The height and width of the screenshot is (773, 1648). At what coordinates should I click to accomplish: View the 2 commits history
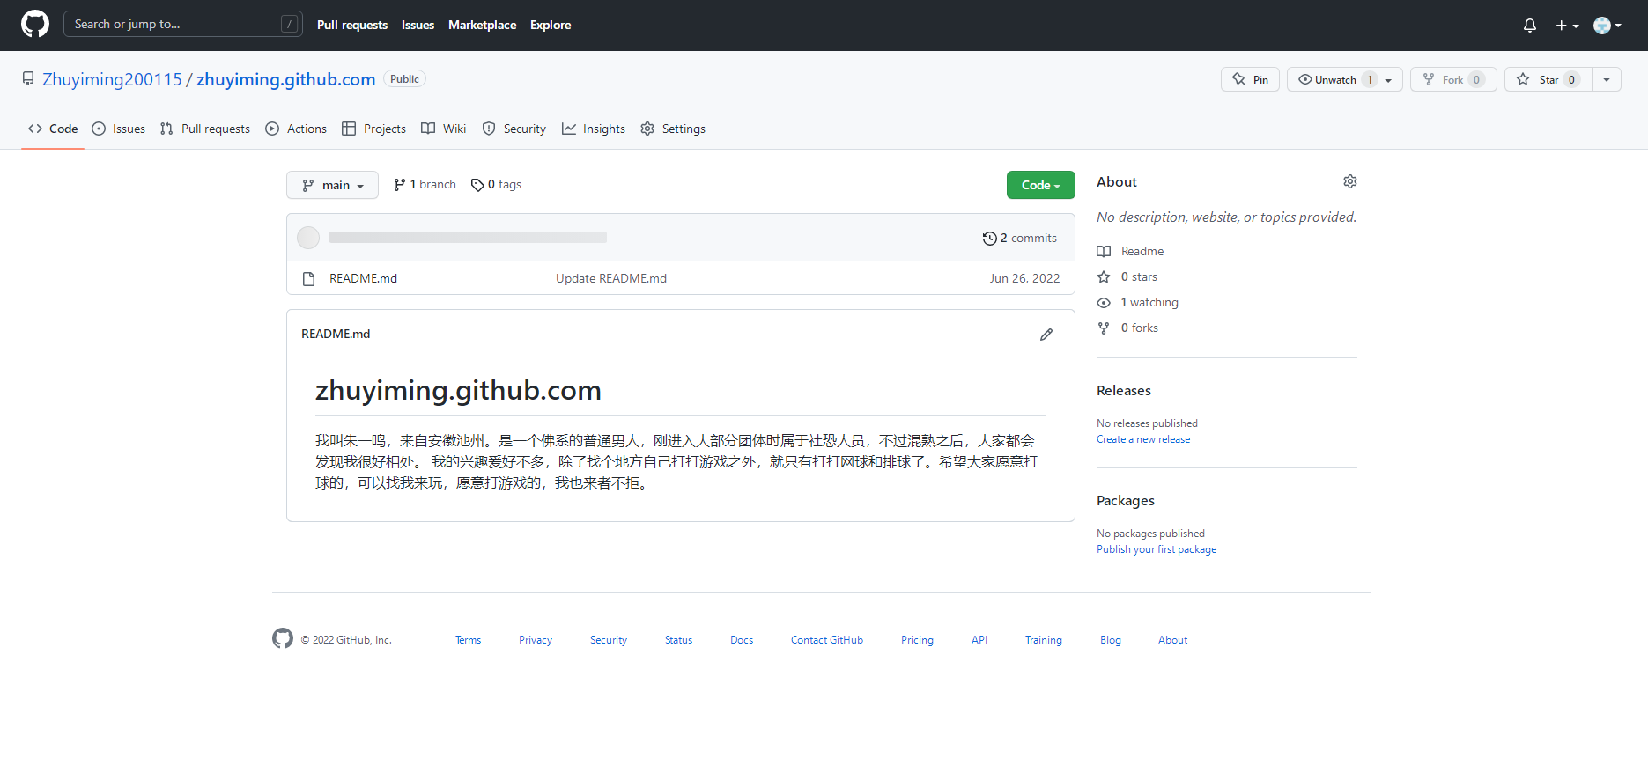pos(1020,238)
